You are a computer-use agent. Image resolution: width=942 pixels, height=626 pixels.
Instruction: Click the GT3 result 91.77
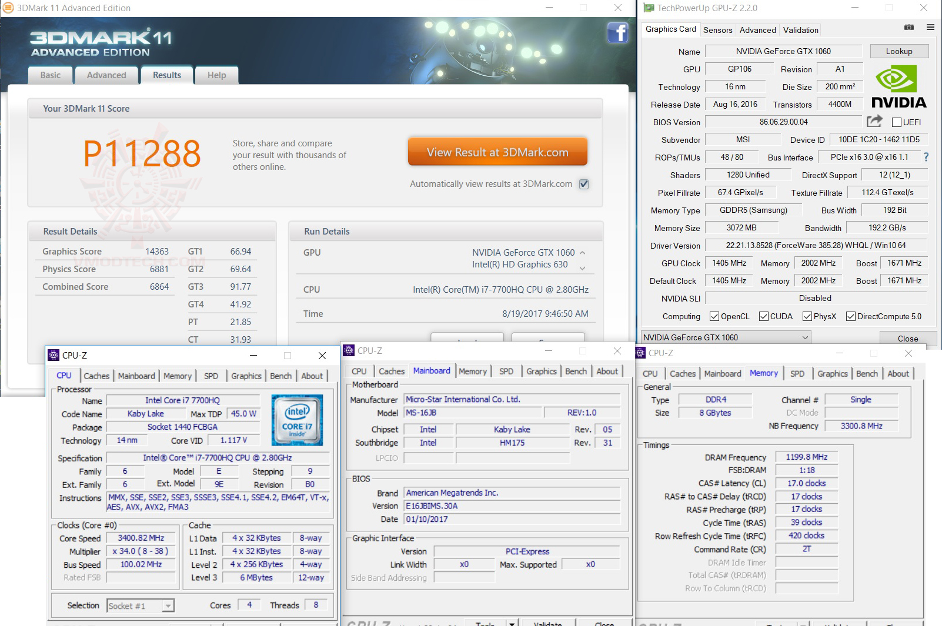[240, 287]
